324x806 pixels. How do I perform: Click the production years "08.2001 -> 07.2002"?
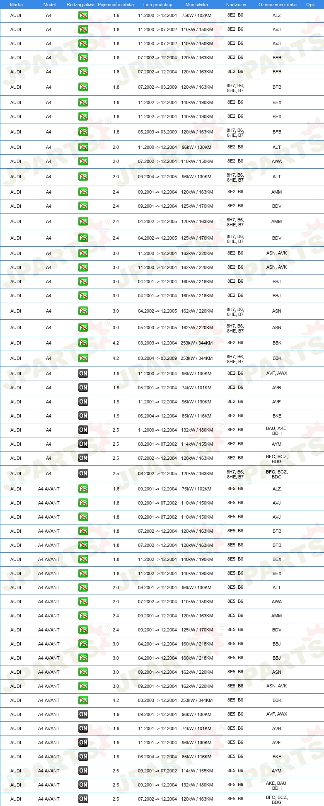pos(157,444)
